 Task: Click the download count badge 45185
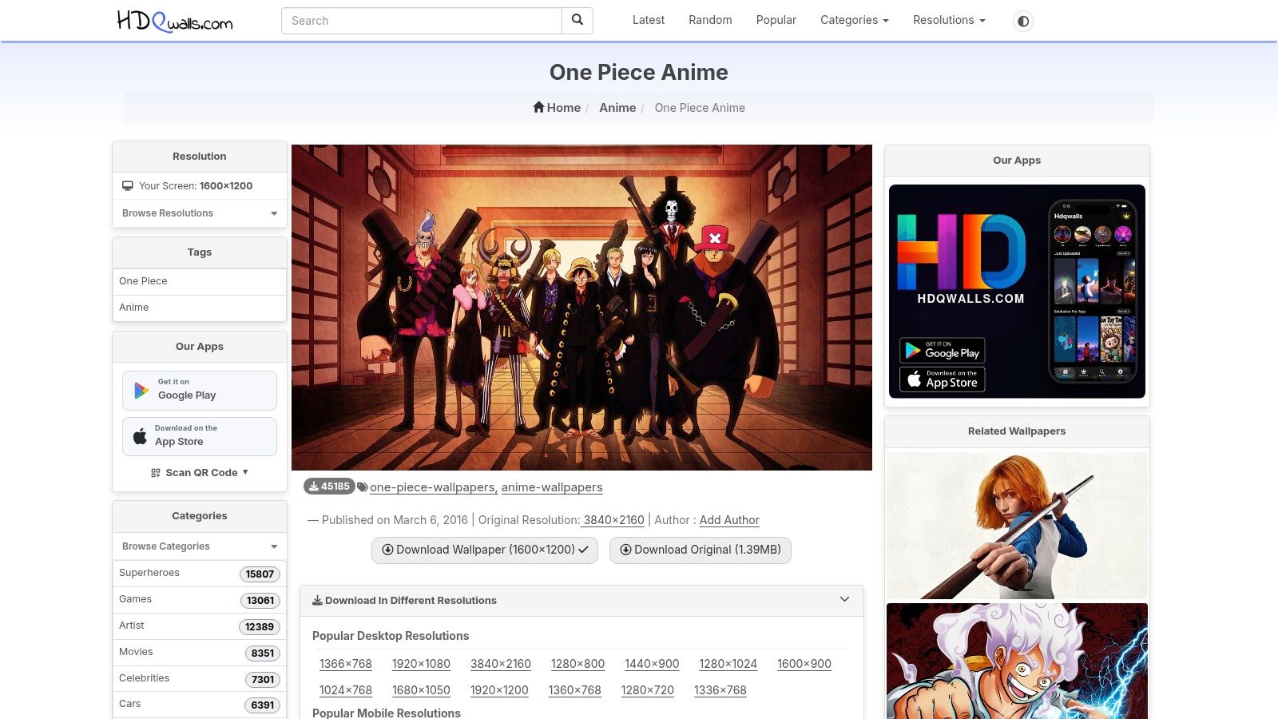coord(329,487)
